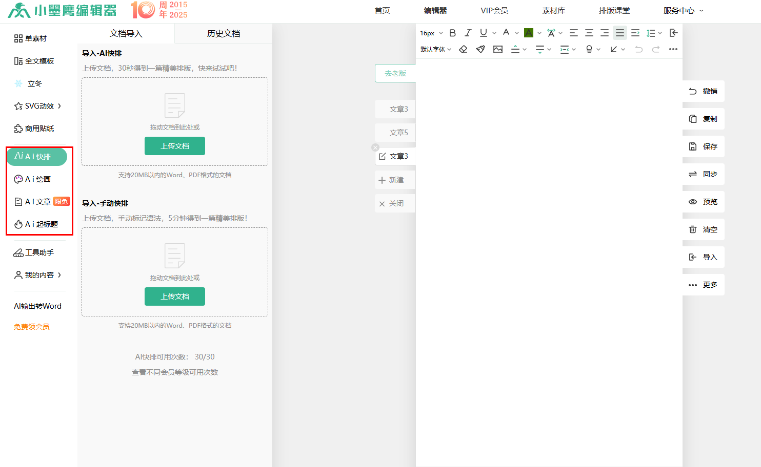Remove 文章3 with the small x icon
Image resolution: width=761 pixels, height=467 pixels.
tap(375, 147)
